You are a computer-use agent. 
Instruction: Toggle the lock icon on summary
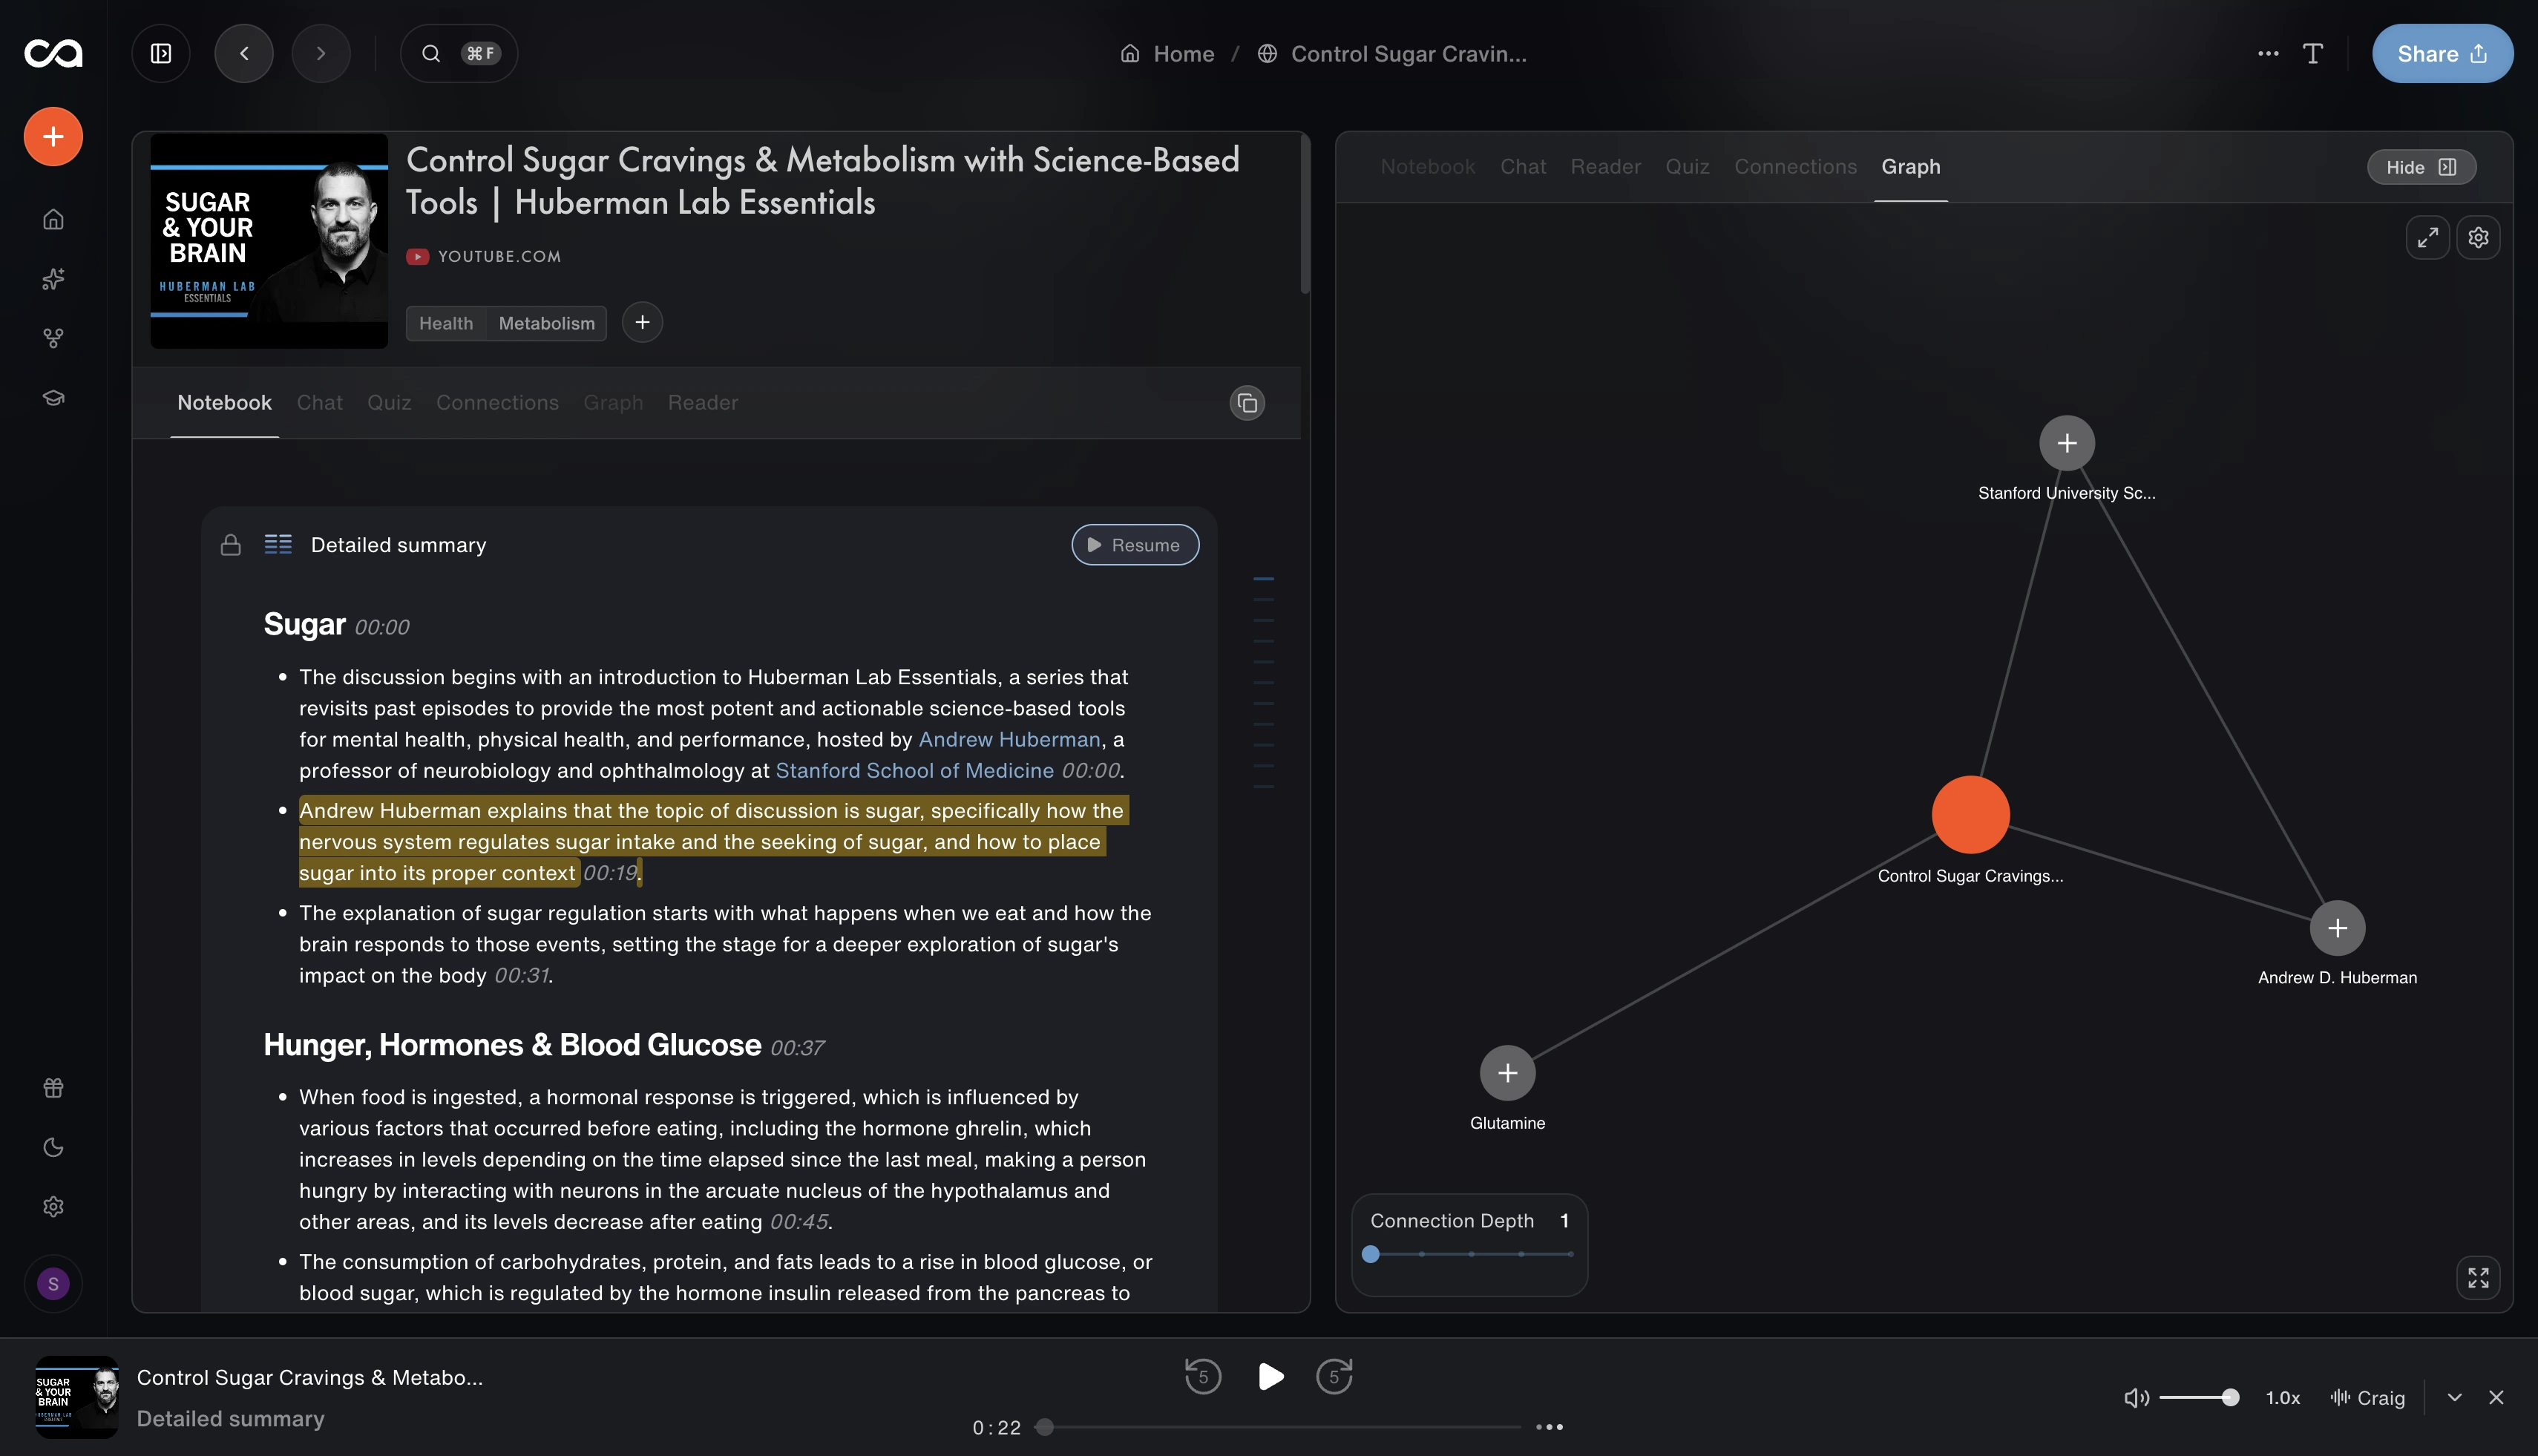[x=230, y=544]
